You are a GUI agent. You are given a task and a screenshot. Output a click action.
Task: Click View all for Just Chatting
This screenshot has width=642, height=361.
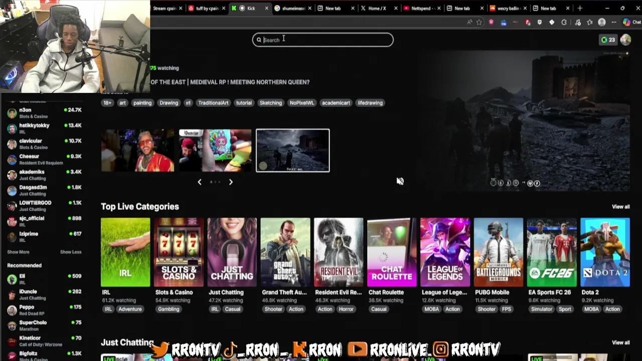[620, 342]
